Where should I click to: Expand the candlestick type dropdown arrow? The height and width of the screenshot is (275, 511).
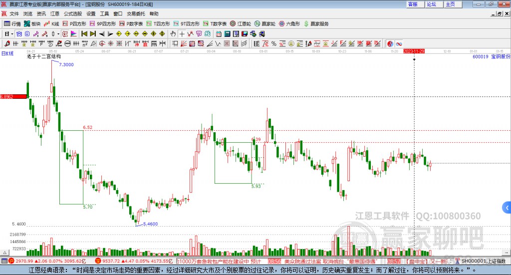pos(58,34)
